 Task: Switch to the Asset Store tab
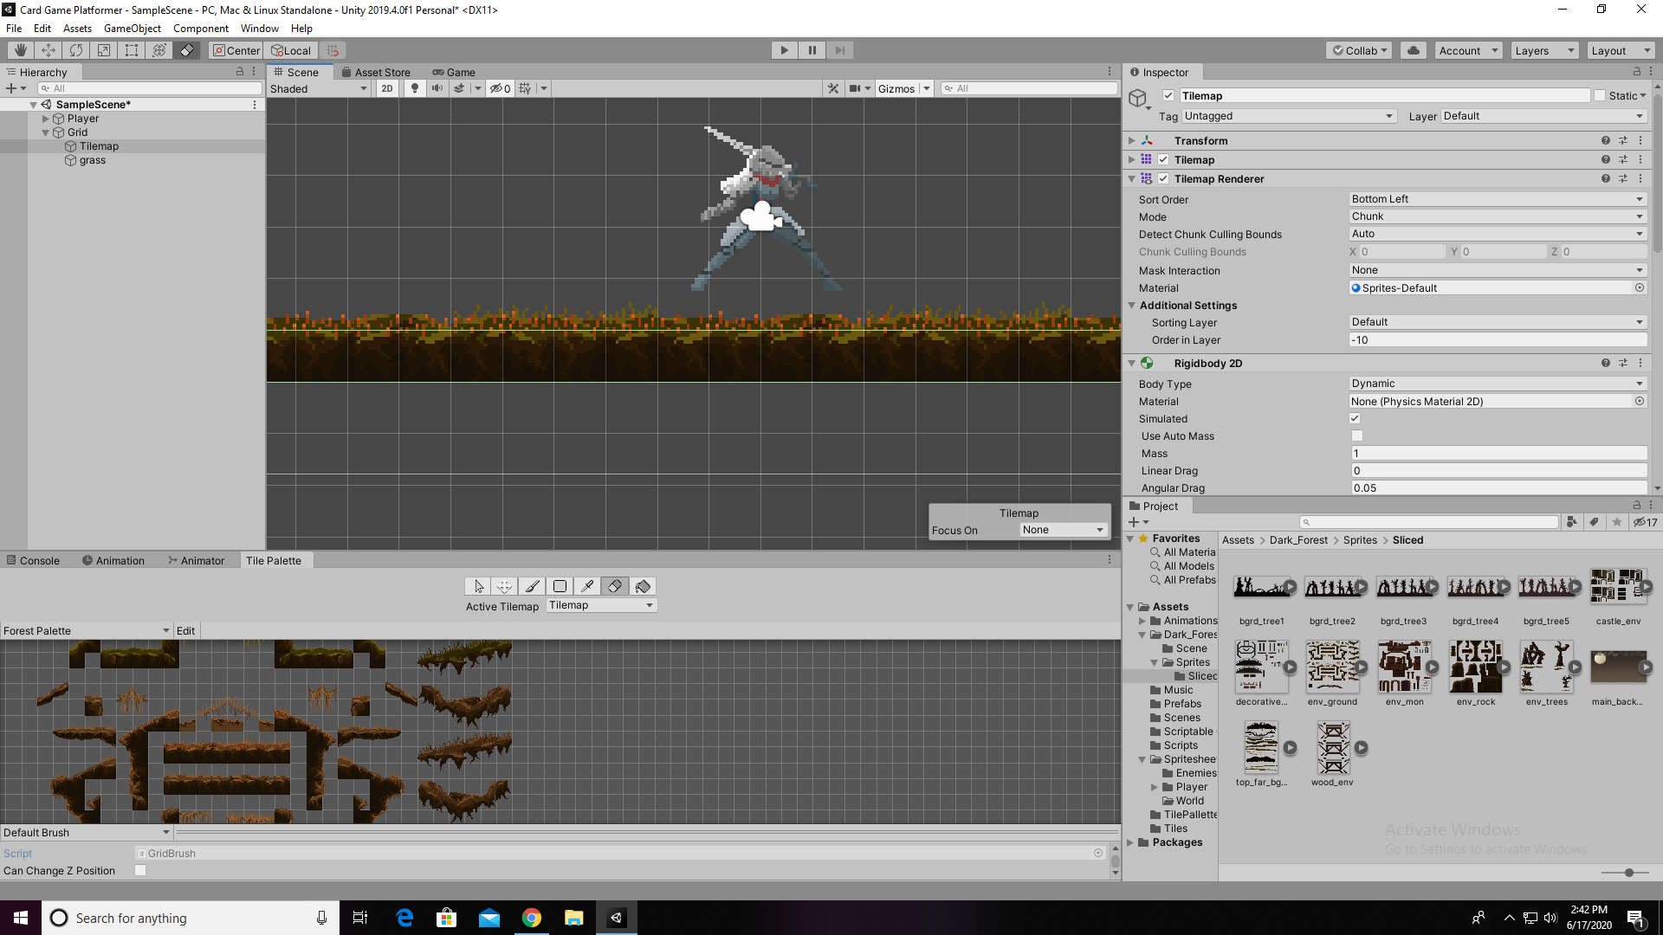coord(376,73)
